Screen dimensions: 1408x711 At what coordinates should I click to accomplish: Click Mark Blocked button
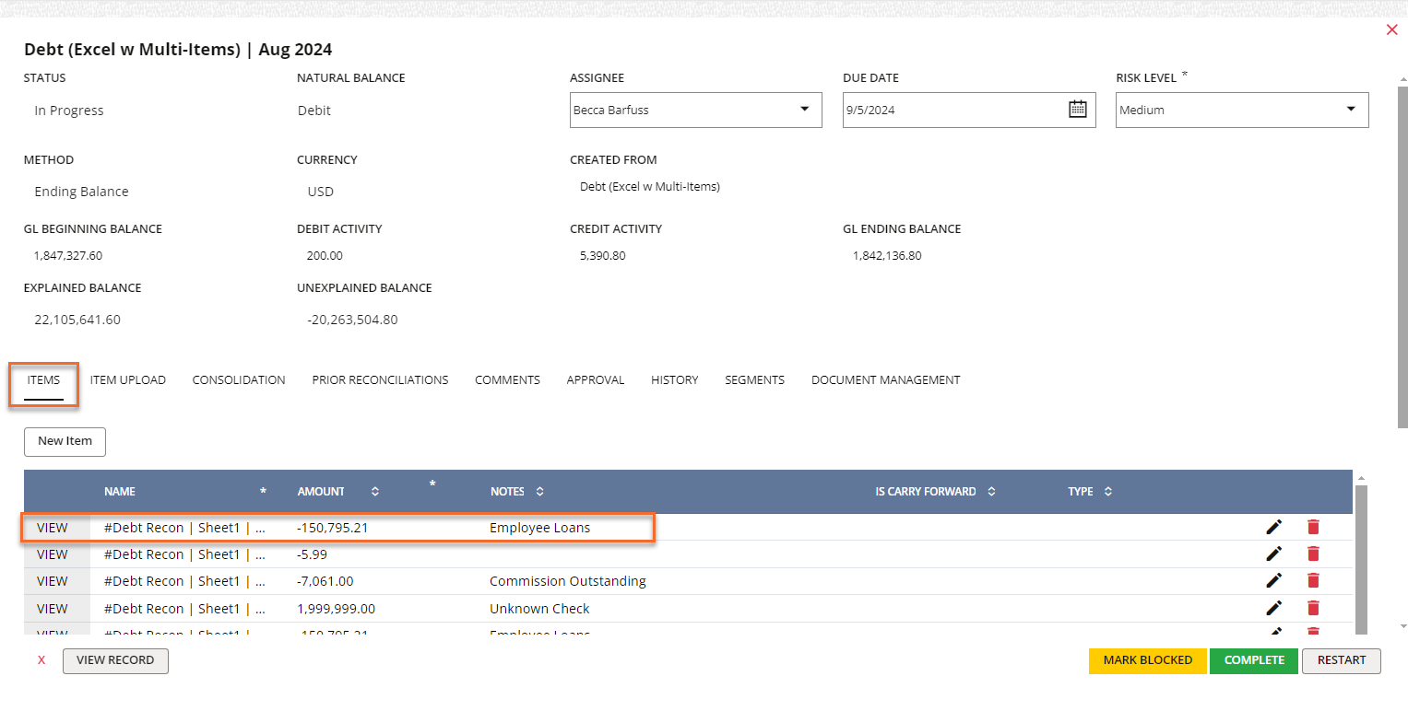1147,660
